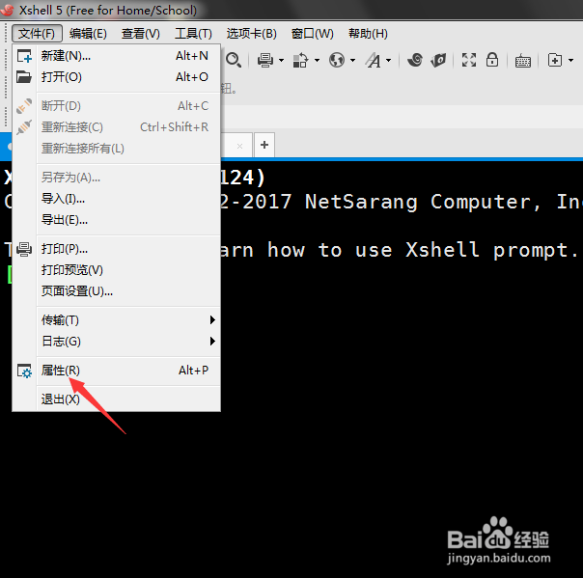Screen dimensions: 583x578
Task: Click the Xshell title bar app icon
Action: tap(8, 10)
